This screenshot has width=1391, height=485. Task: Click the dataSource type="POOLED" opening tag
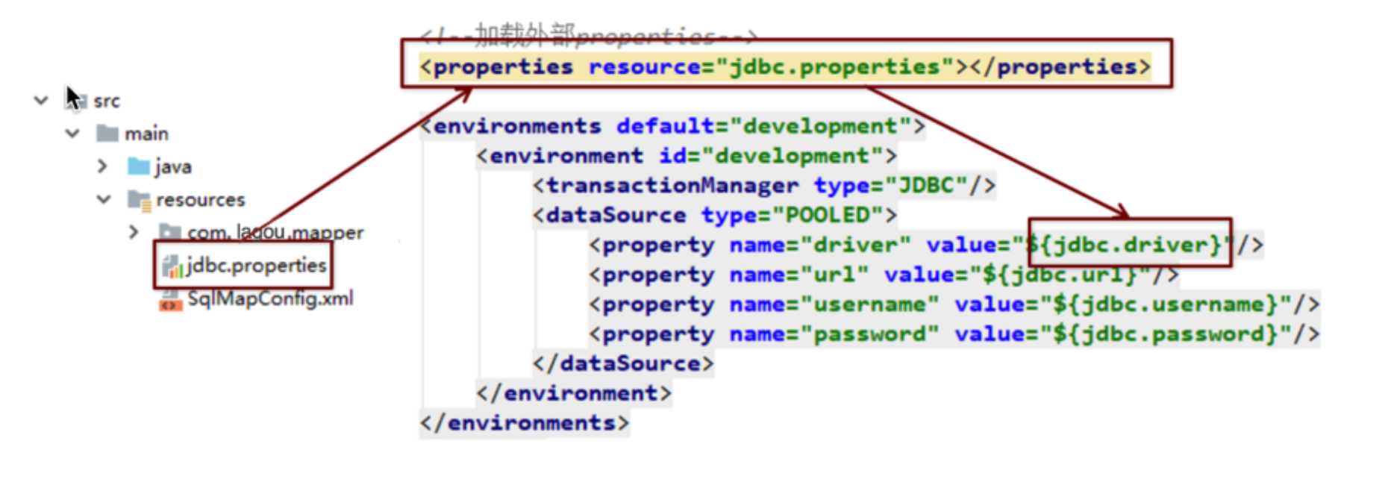click(x=714, y=215)
